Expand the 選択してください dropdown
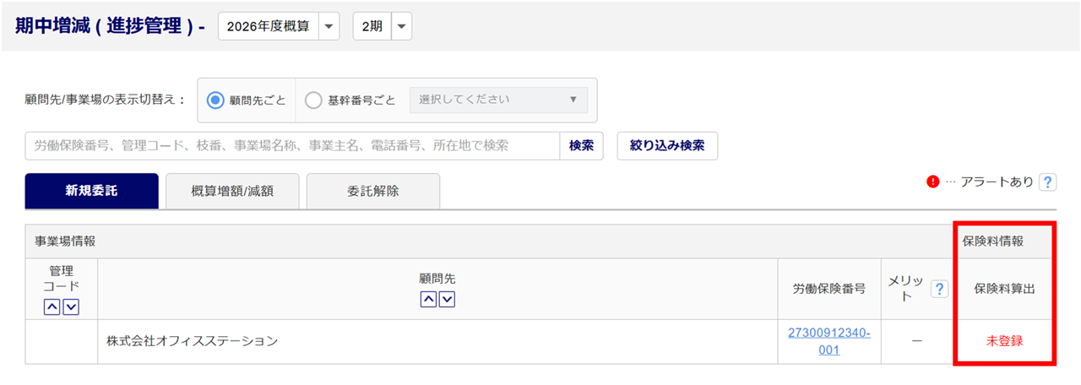The height and width of the screenshot is (385, 1081). point(498,100)
